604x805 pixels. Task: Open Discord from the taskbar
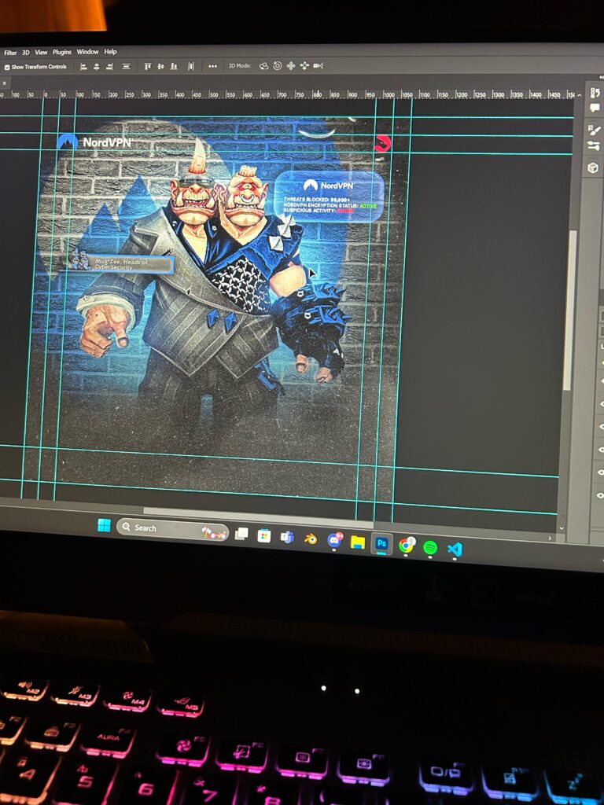(x=335, y=541)
